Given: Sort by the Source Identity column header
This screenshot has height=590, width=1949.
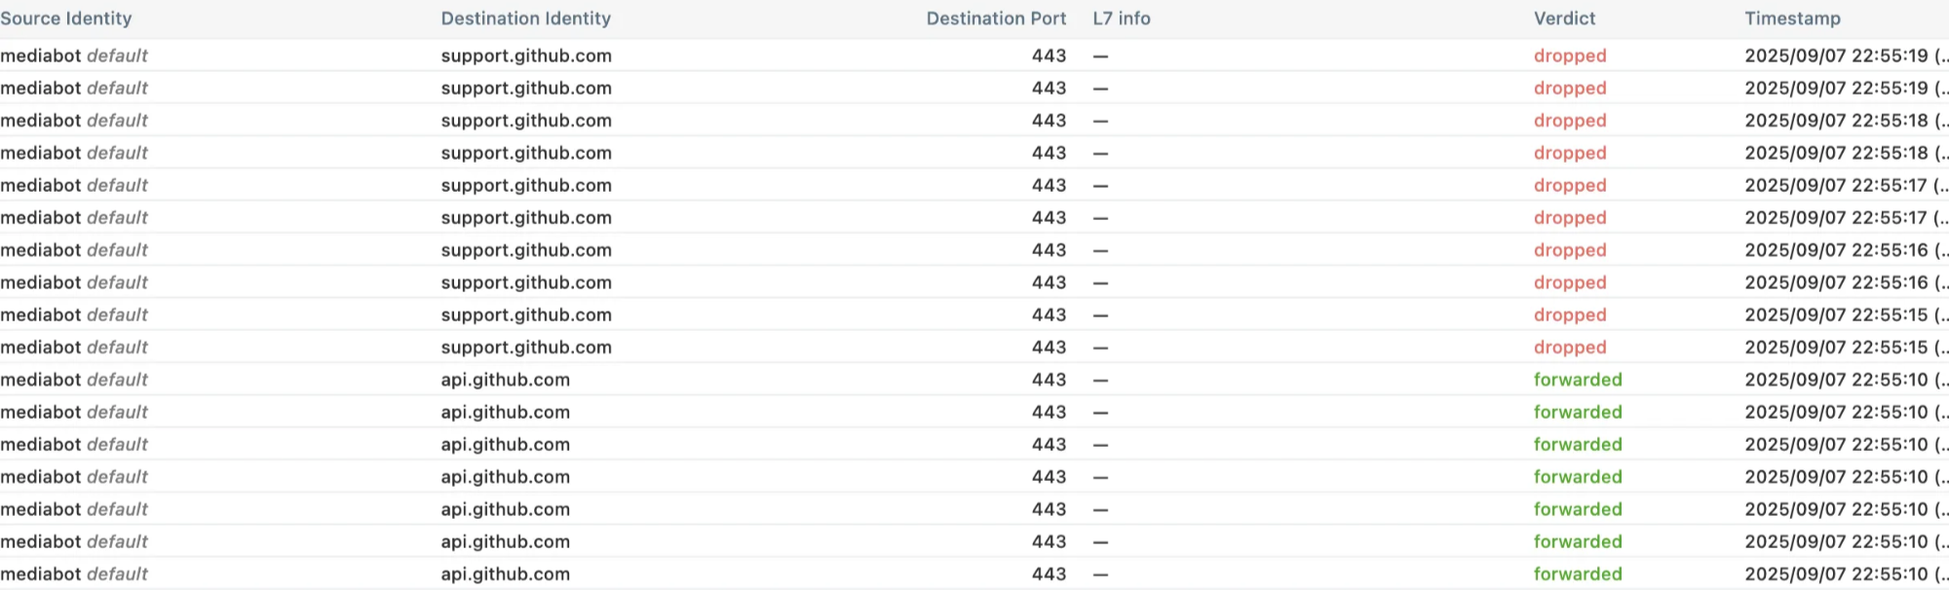Looking at the screenshot, I should click(x=66, y=18).
